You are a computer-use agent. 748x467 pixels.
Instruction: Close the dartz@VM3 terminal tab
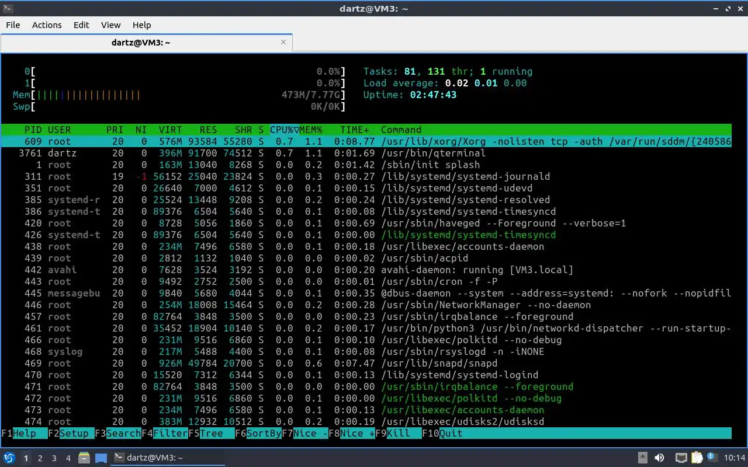(284, 42)
